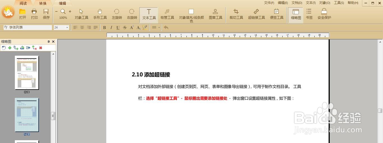This screenshot has width=383, height=143.
Task: Click the insert pages from file icon
Action: click(16, 48)
